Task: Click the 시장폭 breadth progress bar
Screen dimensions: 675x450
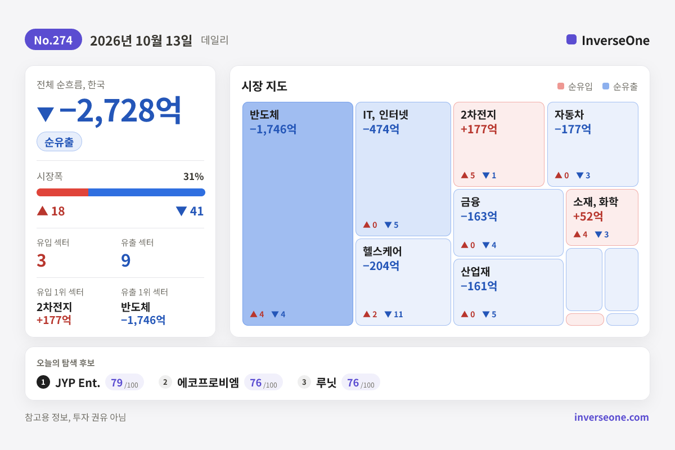Action: pyautogui.click(x=121, y=192)
